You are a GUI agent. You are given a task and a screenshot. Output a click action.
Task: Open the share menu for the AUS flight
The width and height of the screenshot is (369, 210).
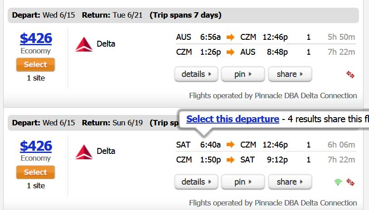coord(290,74)
